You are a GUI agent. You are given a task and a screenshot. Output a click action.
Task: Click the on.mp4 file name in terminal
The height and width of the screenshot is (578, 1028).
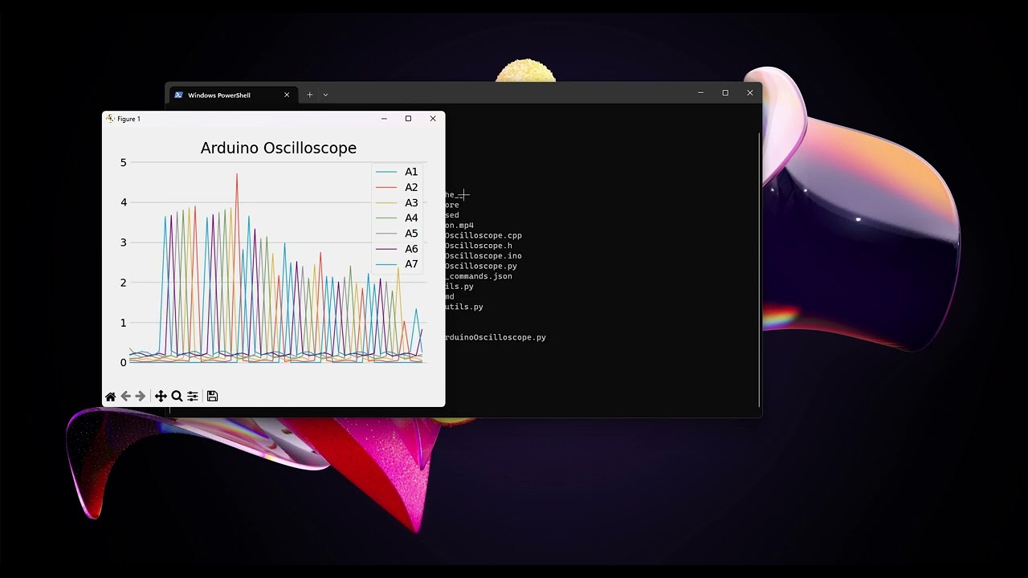pos(459,226)
